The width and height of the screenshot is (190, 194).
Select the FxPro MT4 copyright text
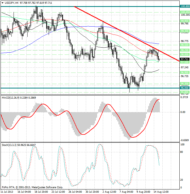coord(32,187)
